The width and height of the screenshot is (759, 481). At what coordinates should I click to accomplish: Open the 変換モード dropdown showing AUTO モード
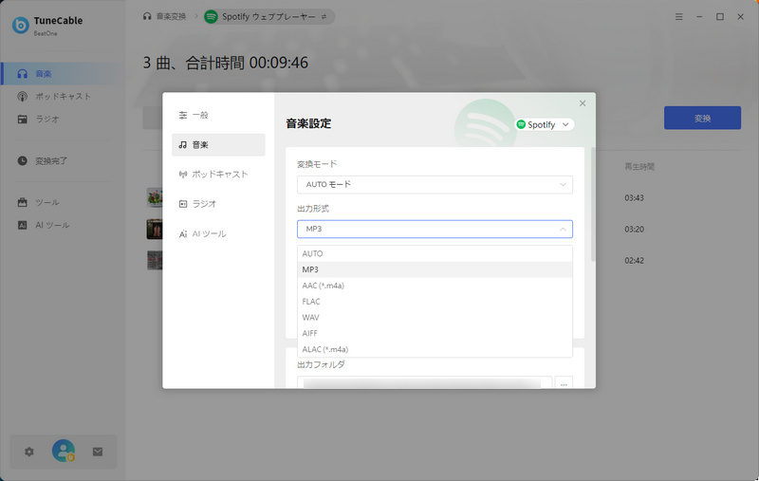click(435, 184)
